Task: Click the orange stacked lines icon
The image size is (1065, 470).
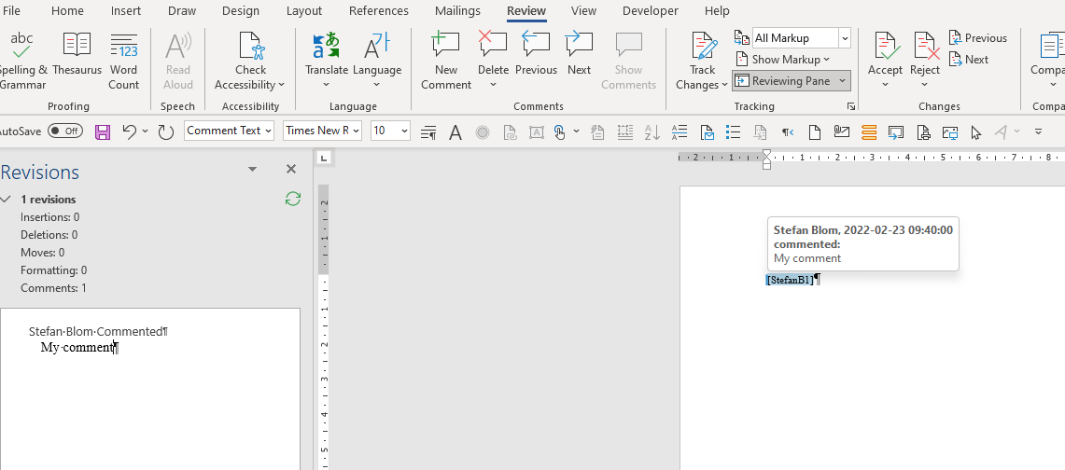Action: pyautogui.click(x=869, y=132)
